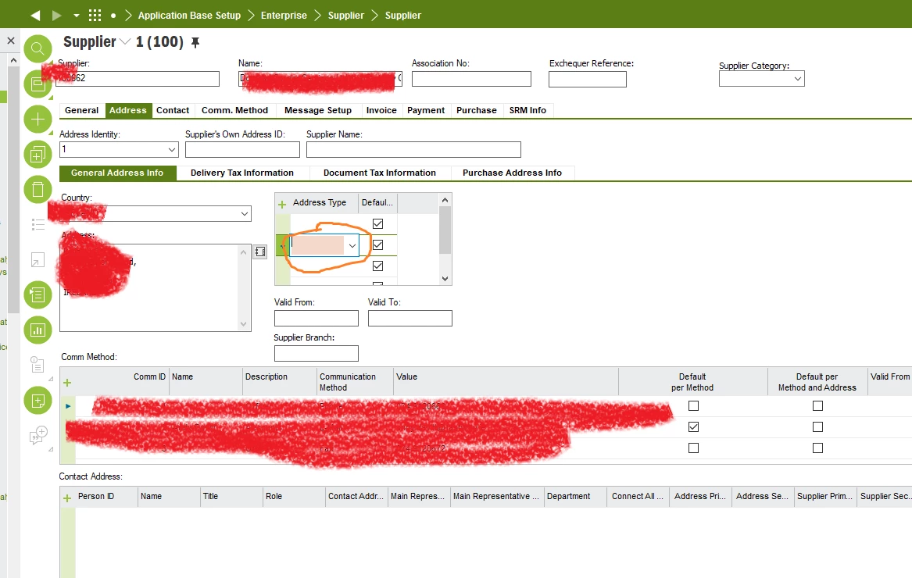Click the row indicator arrow in Comm Method table
The width and height of the screenshot is (912, 578).
click(68, 406)
